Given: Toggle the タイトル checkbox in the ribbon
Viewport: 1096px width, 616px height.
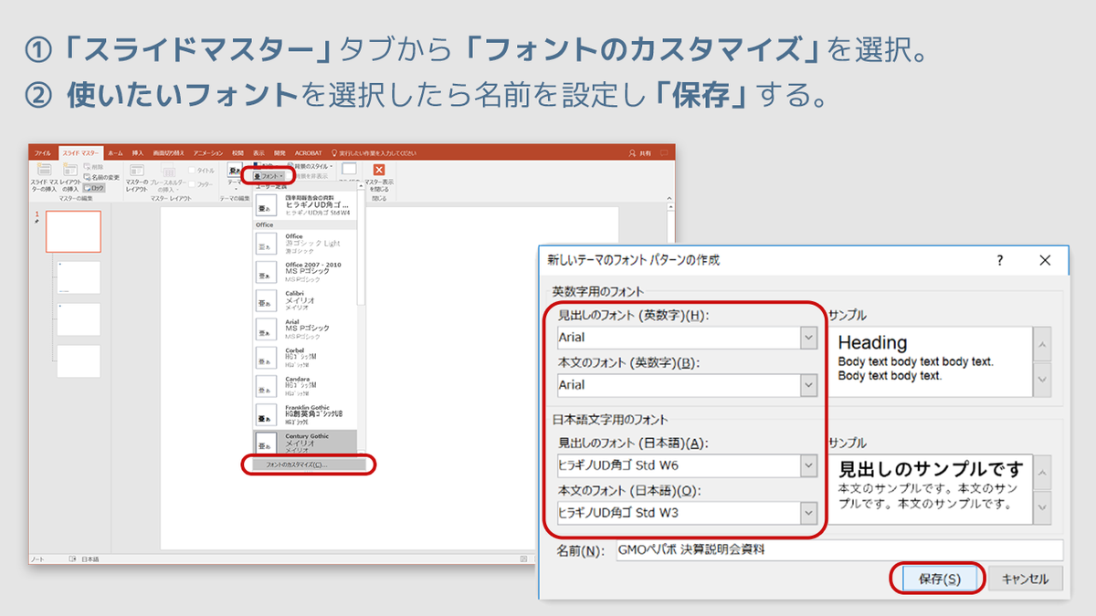Looking at the screenshot, I should 192,170.
